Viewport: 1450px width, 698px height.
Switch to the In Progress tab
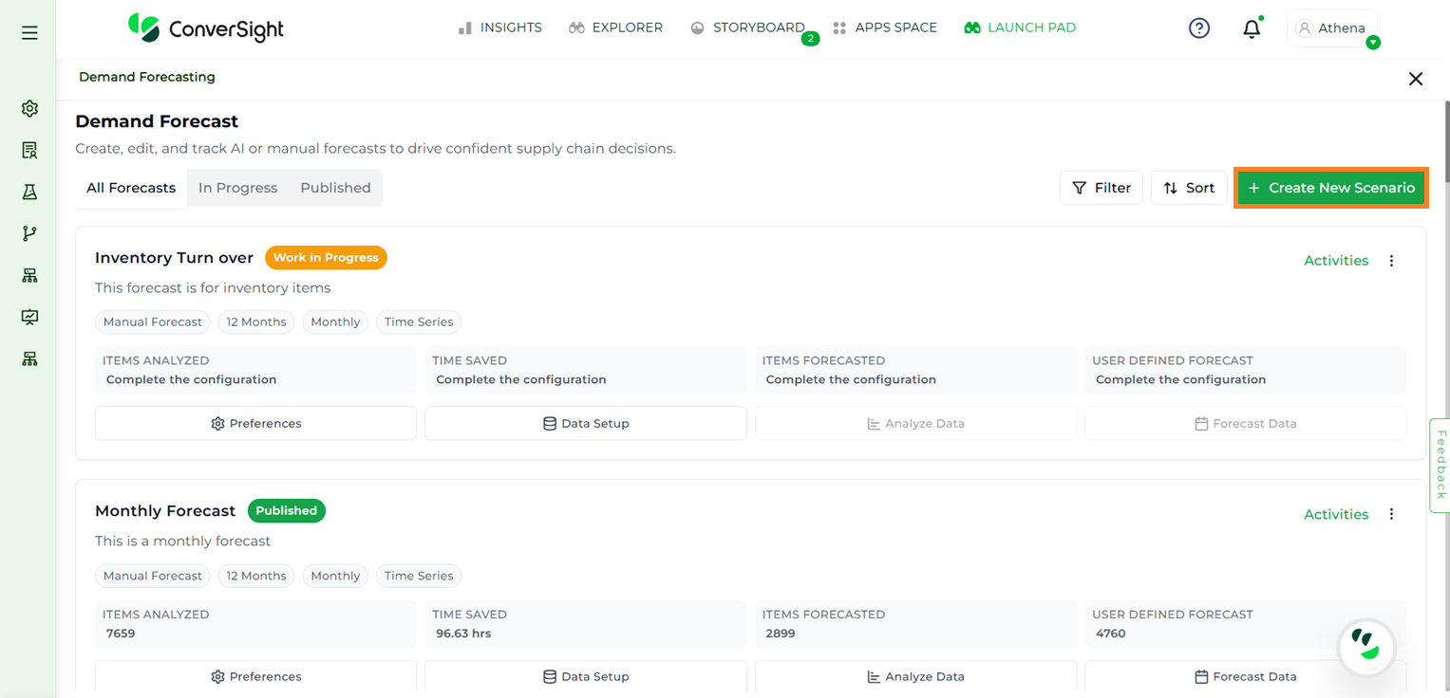pyautogui.click(x=237, y=188)
